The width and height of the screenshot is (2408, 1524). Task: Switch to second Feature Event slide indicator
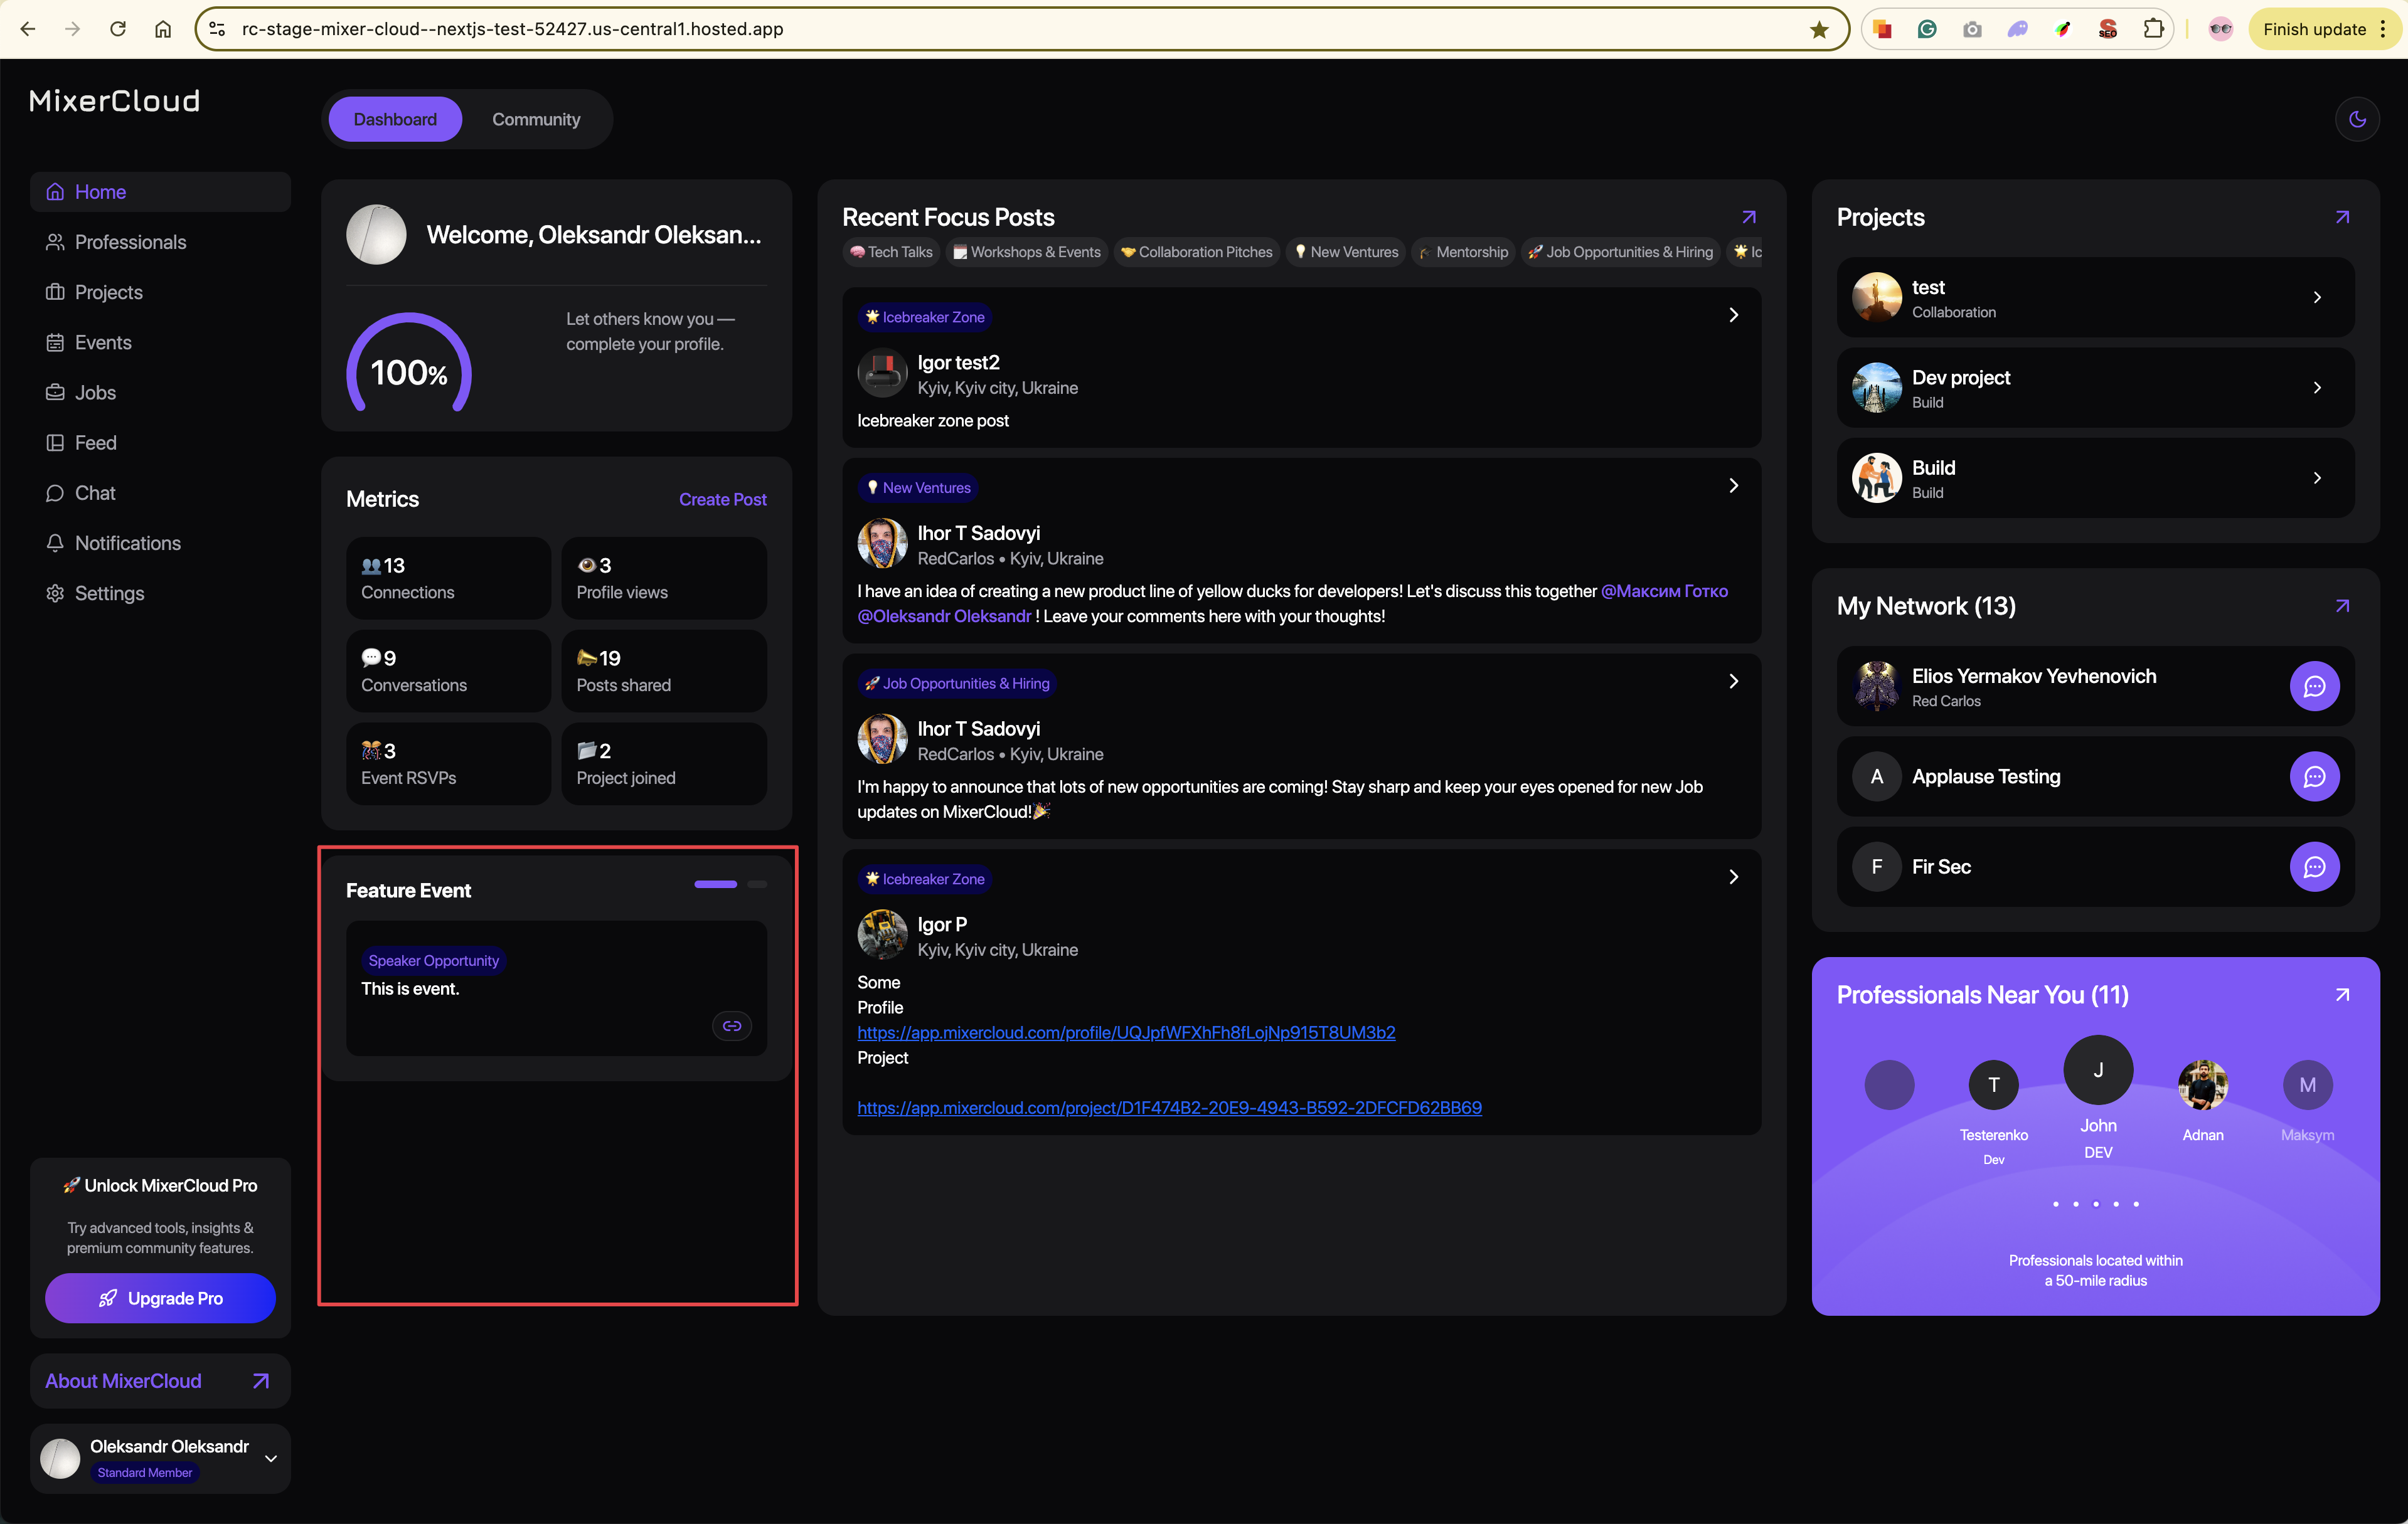pyautogui.click(x=757, y=884)
